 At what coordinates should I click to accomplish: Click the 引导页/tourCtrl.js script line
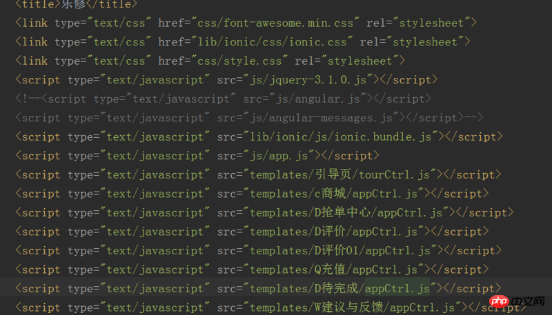tap(258, 175)
